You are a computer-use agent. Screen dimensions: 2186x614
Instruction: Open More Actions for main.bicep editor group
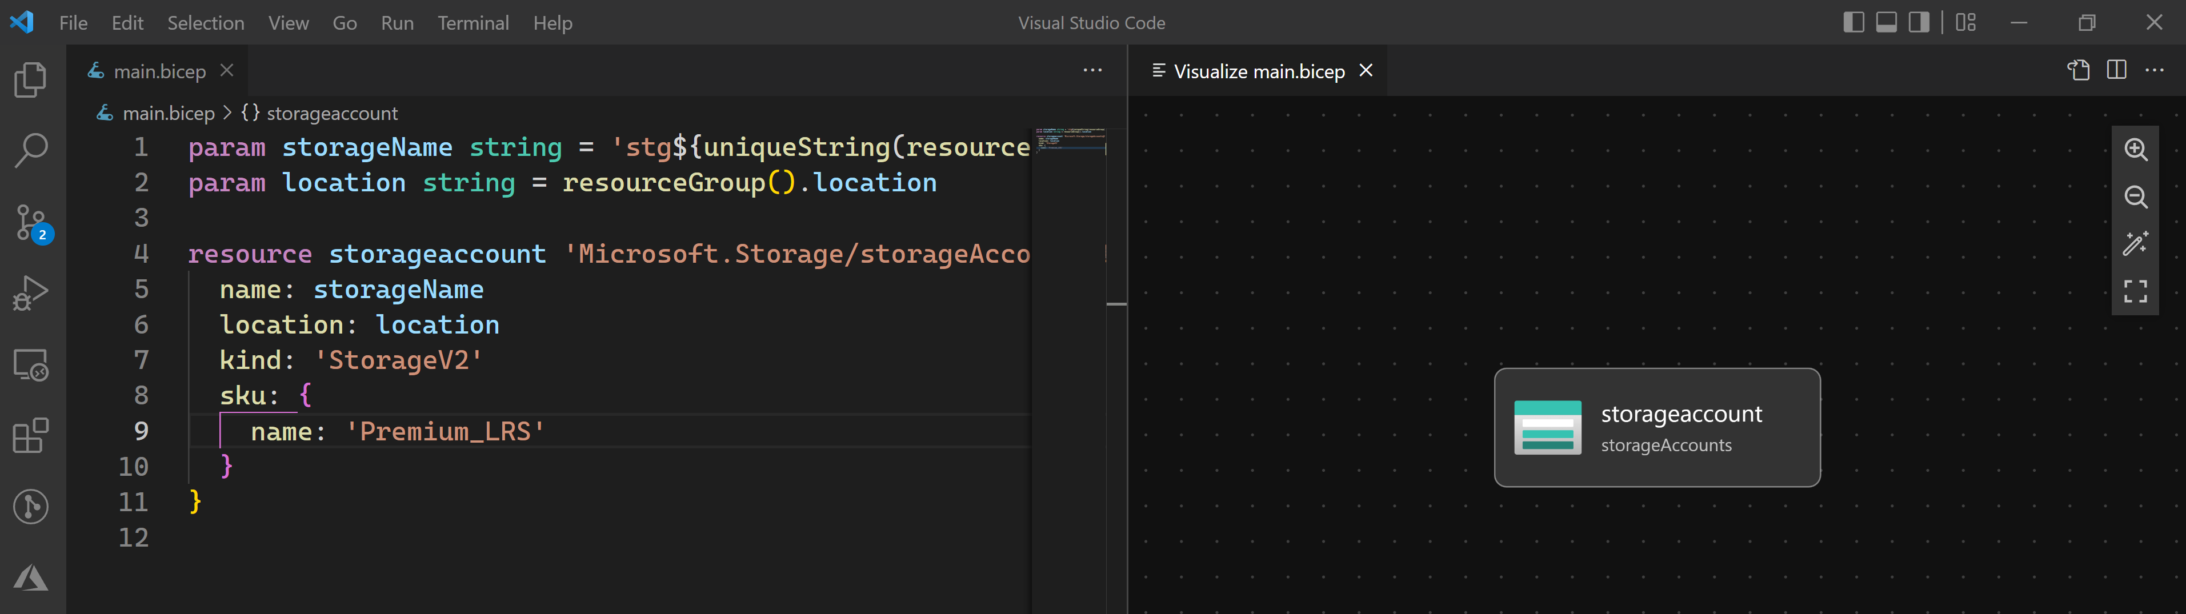pyautogui.click(x=1093, y=70)
